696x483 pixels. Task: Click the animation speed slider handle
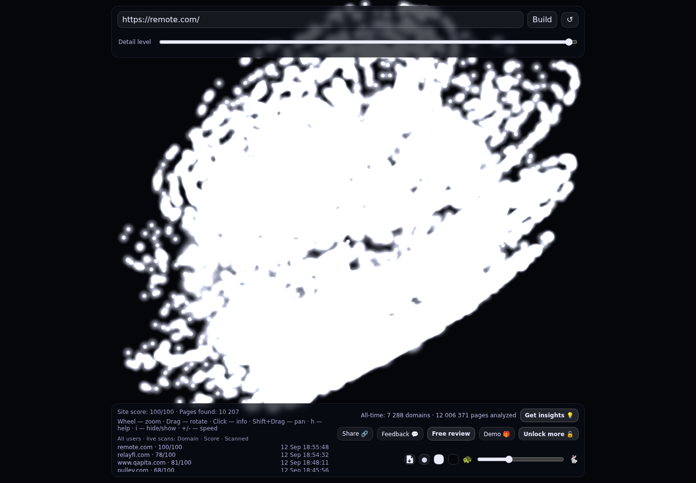point(509,459)
